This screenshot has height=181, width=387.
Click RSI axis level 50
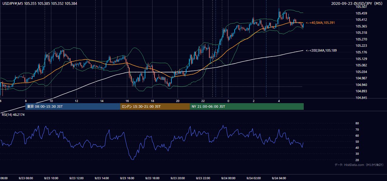357,141
